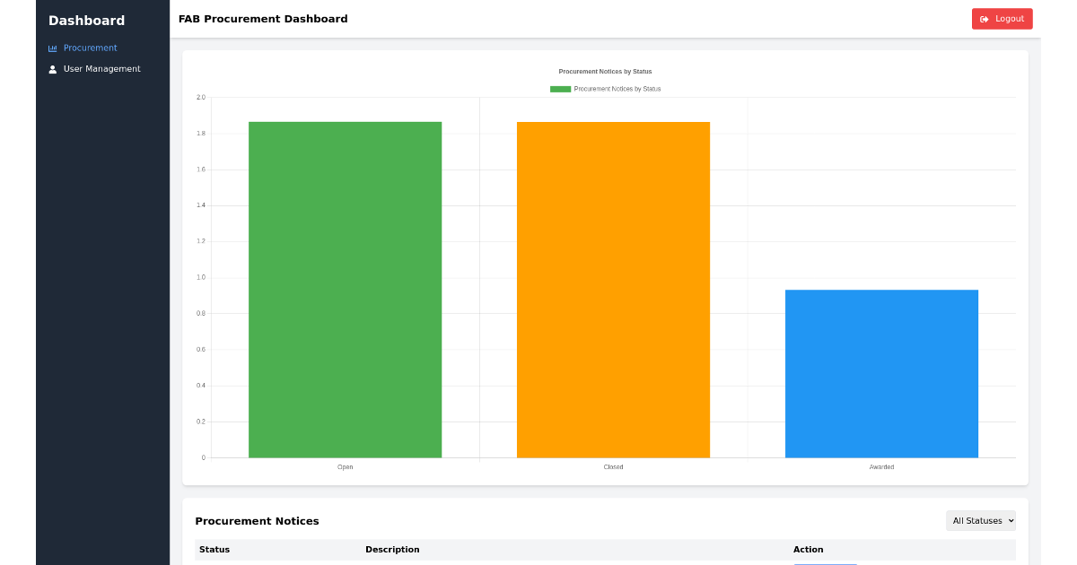Click the Status column header to sort
This screenshot has width=1077, height=565.
point(215,549)
